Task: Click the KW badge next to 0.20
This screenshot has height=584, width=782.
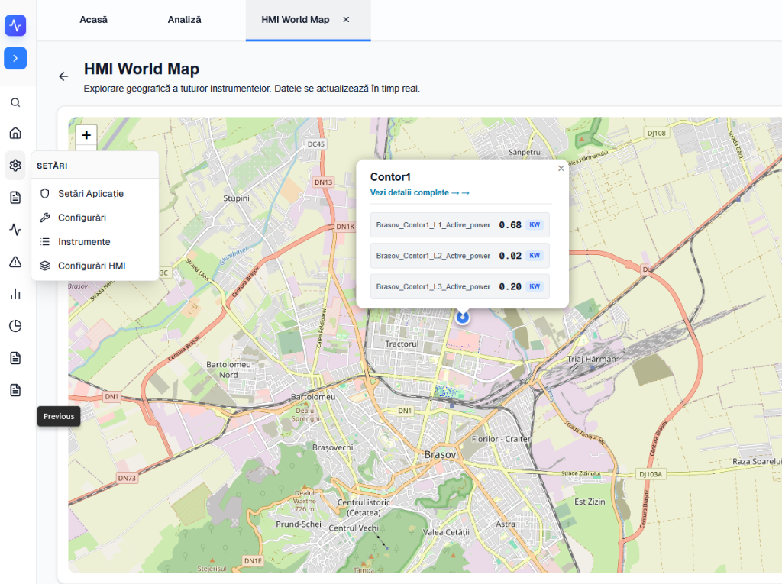Action: pyautogui.click(x=535, y=287)
